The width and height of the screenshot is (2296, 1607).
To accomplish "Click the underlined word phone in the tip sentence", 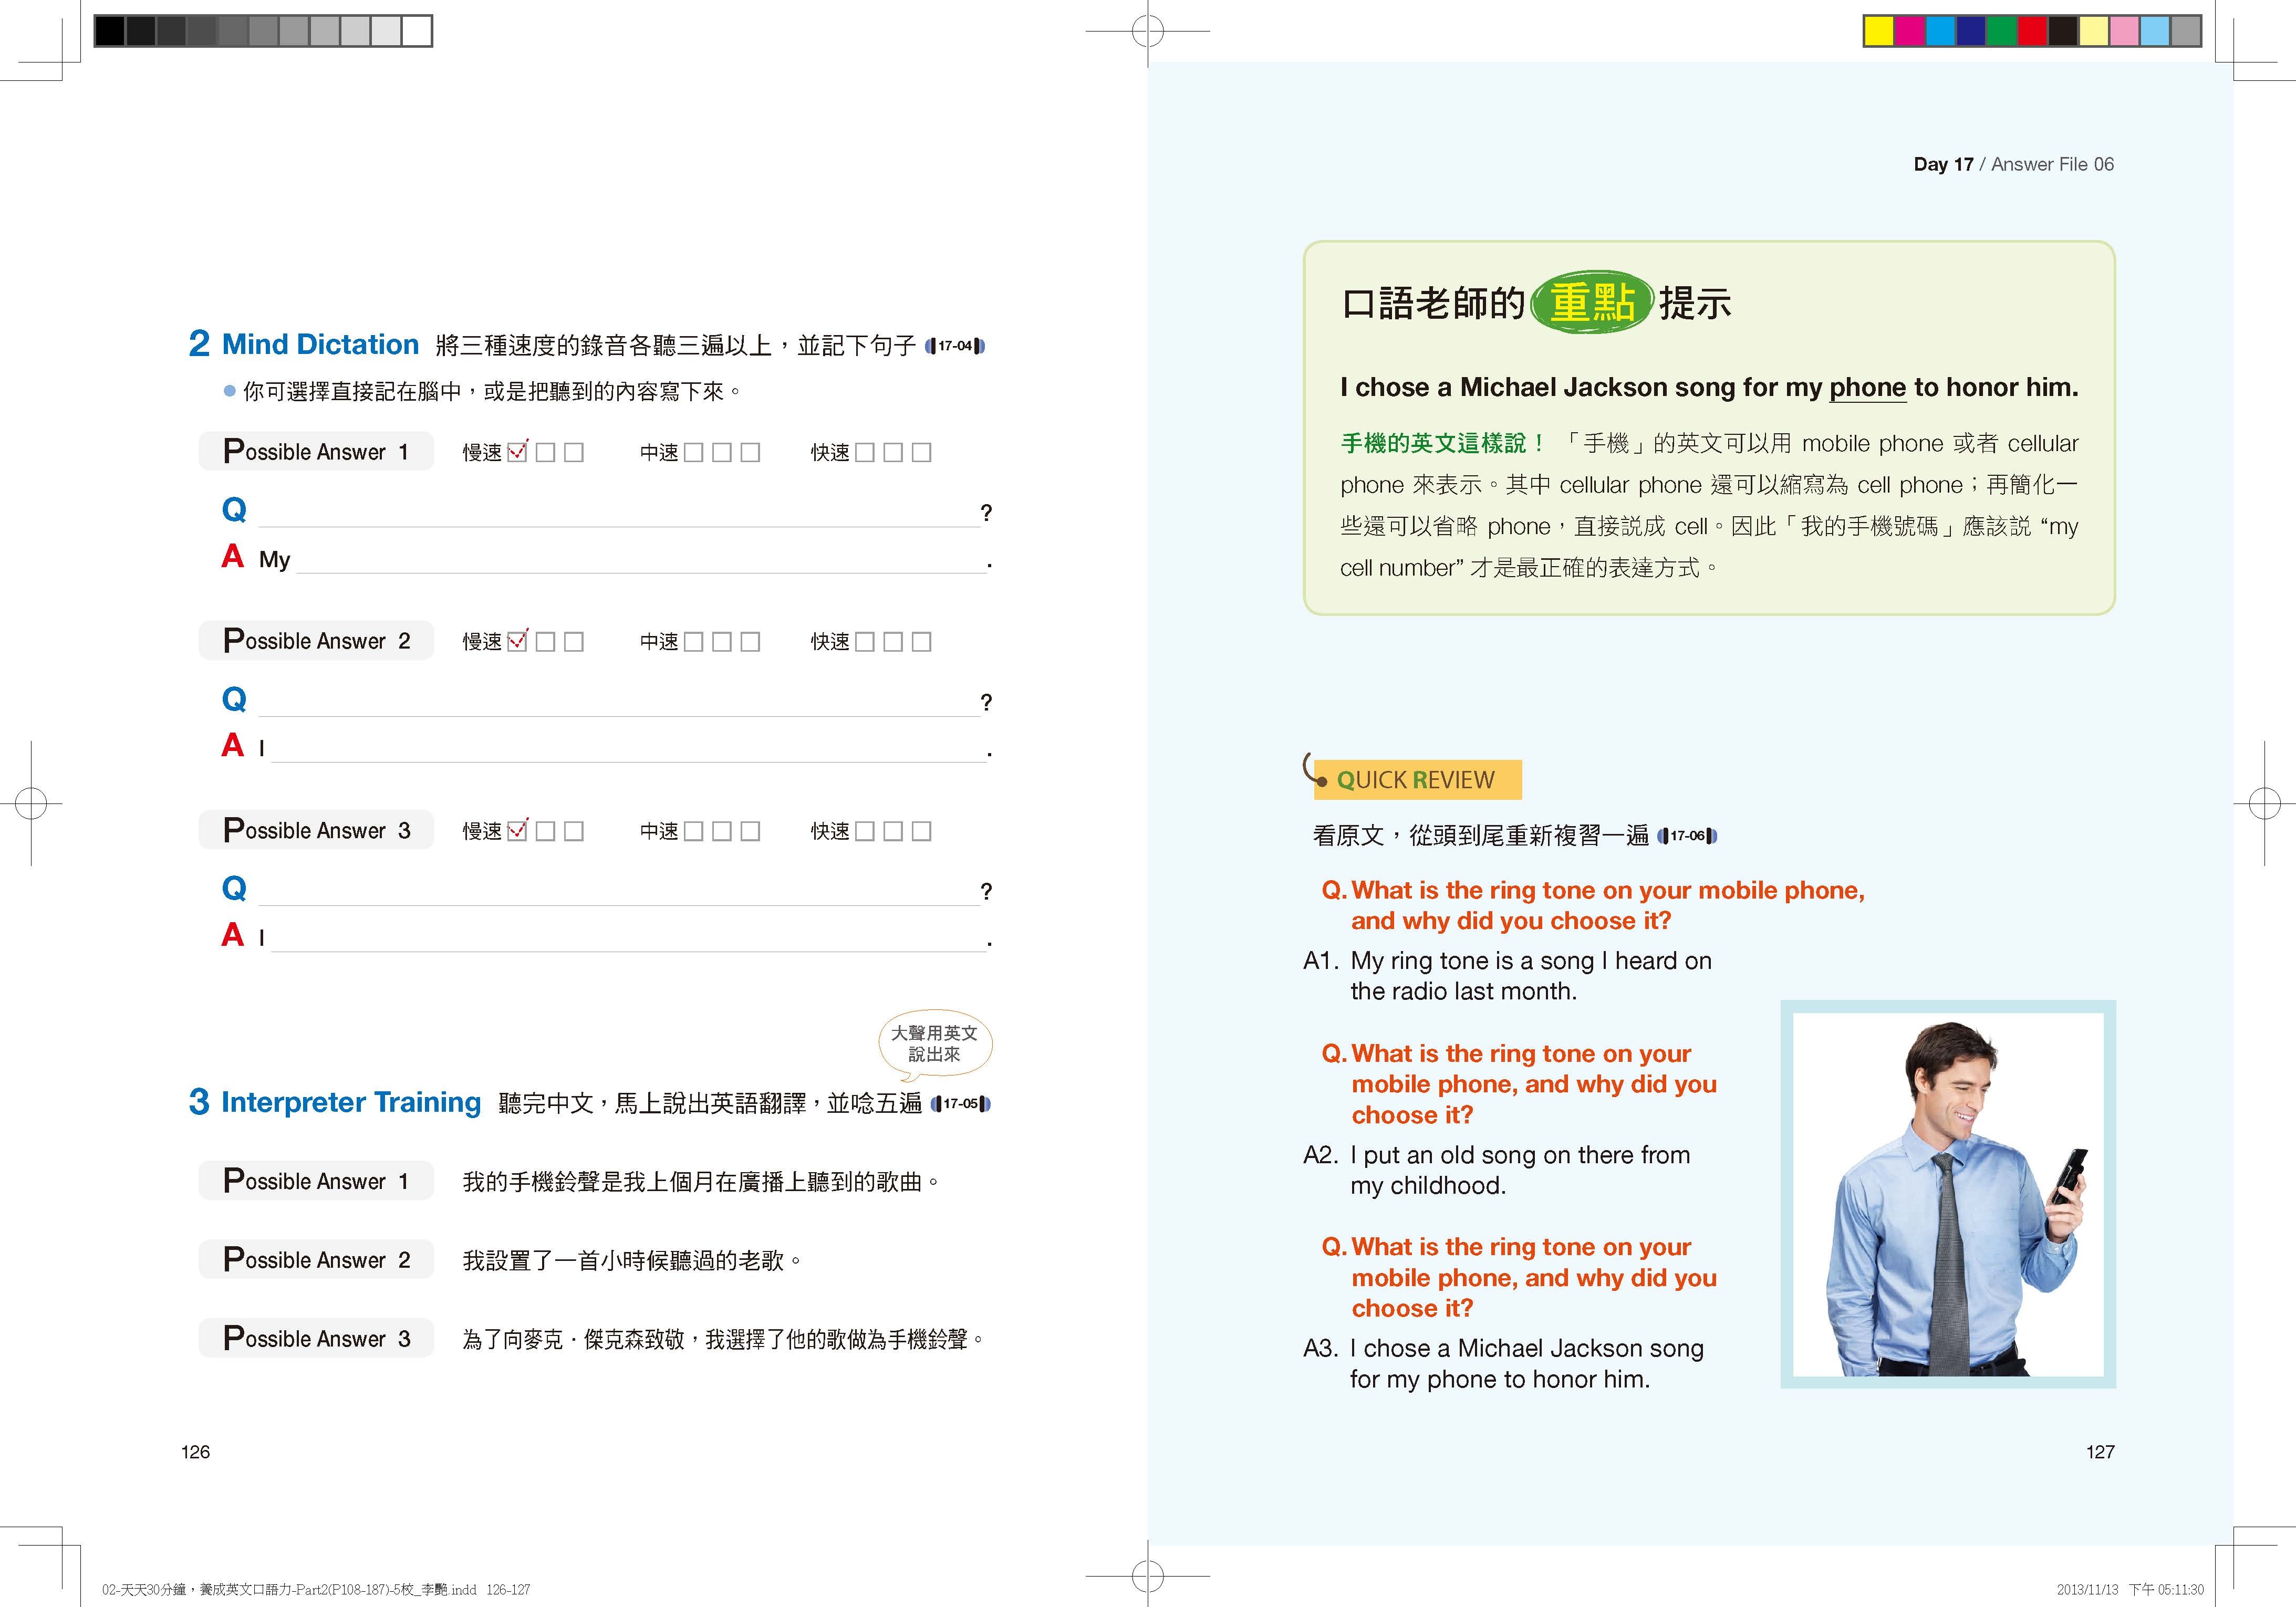I will click(x=1868, y=388).
